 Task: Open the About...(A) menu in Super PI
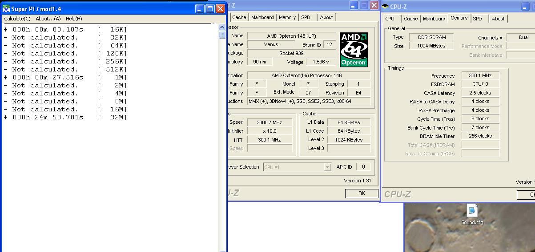48,19
